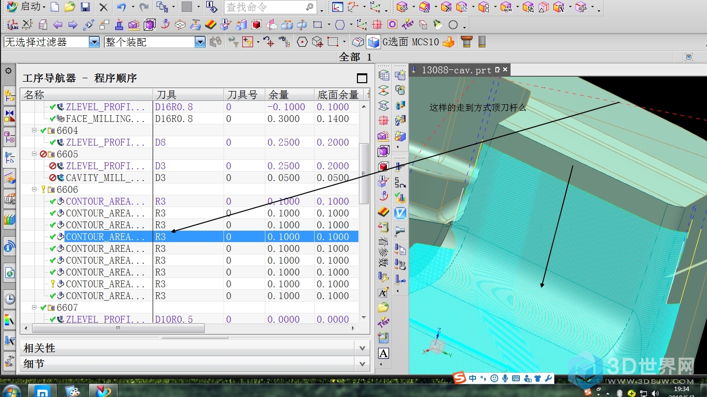The height and width of the screenshot is (397, 707).
Task: Collapse the 6606 program group
Action: 34,189
